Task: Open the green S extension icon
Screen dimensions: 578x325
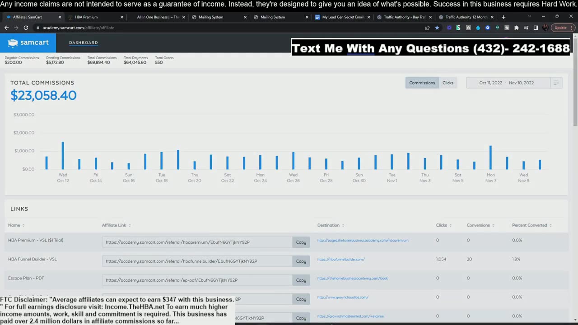Action: (458, 28)
